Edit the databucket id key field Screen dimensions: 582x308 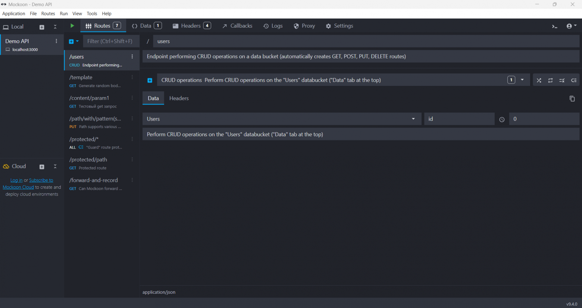pyautogui.click(x=459, y=119)
